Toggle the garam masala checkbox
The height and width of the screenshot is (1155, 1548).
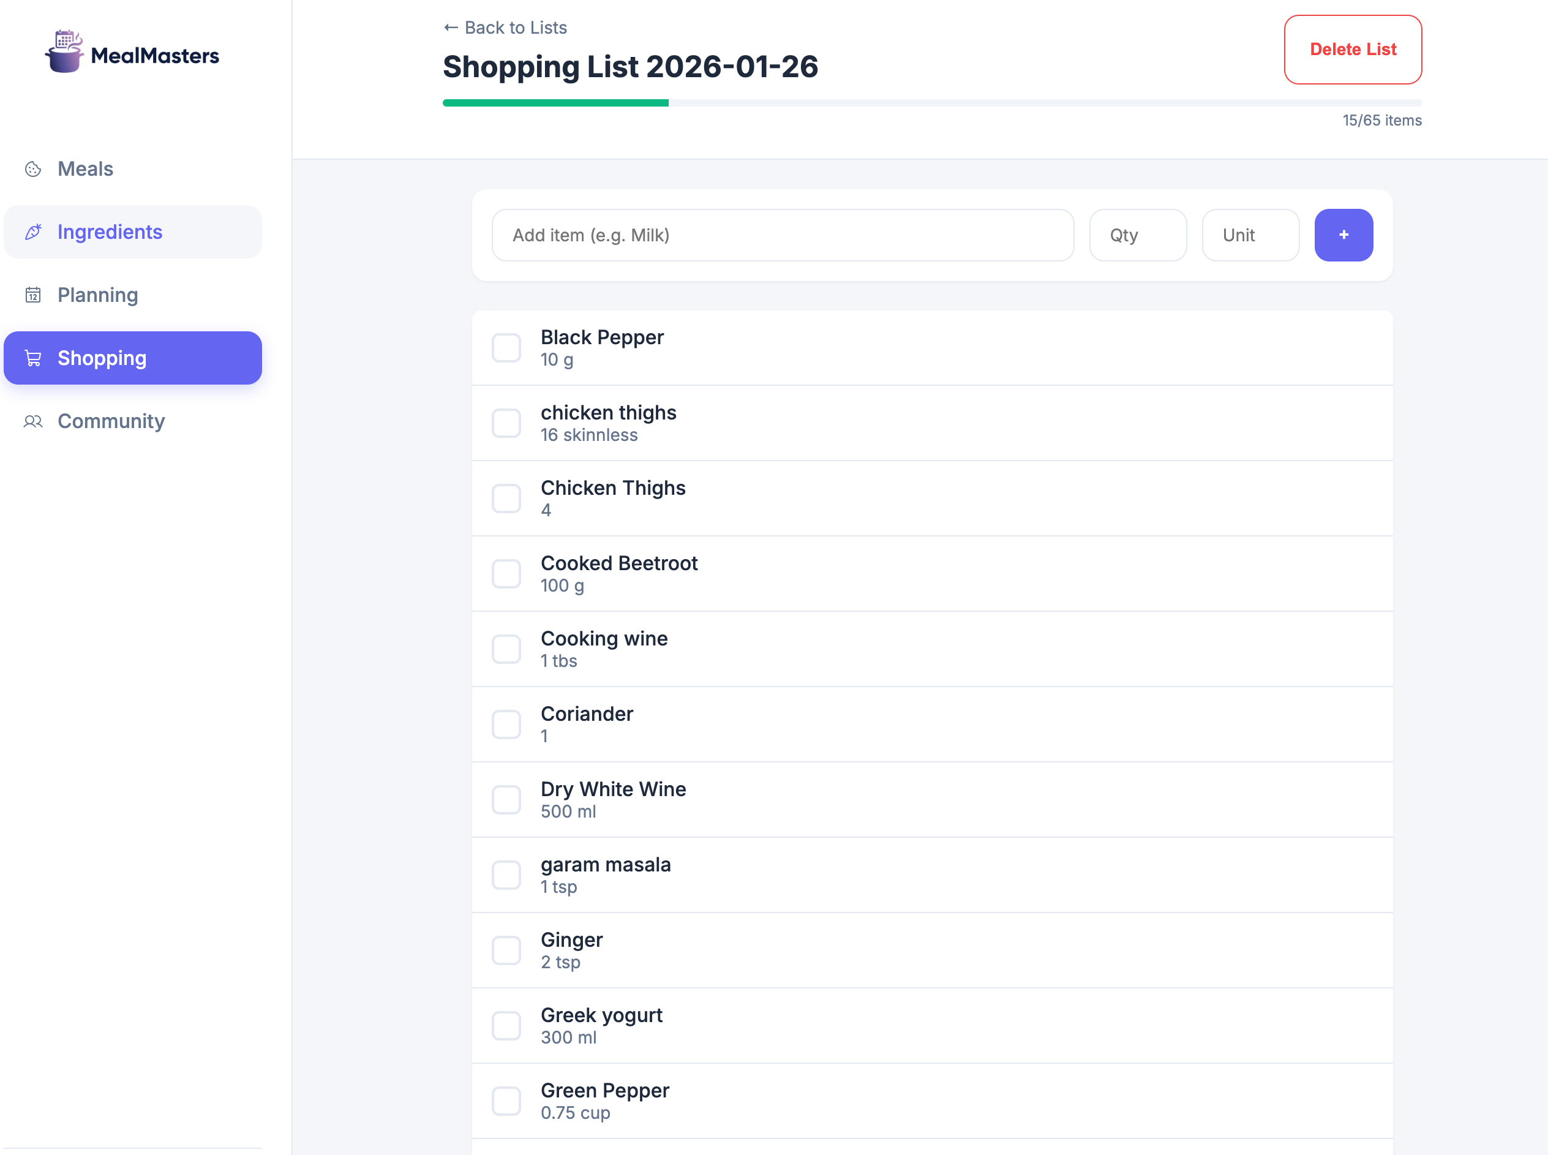(x=506, y=875)
